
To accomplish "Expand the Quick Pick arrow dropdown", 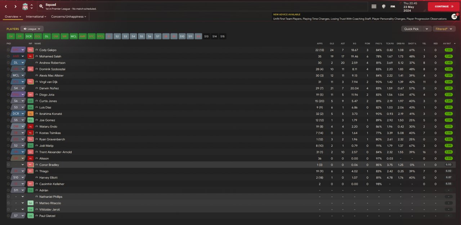I will tap(427, 29).
